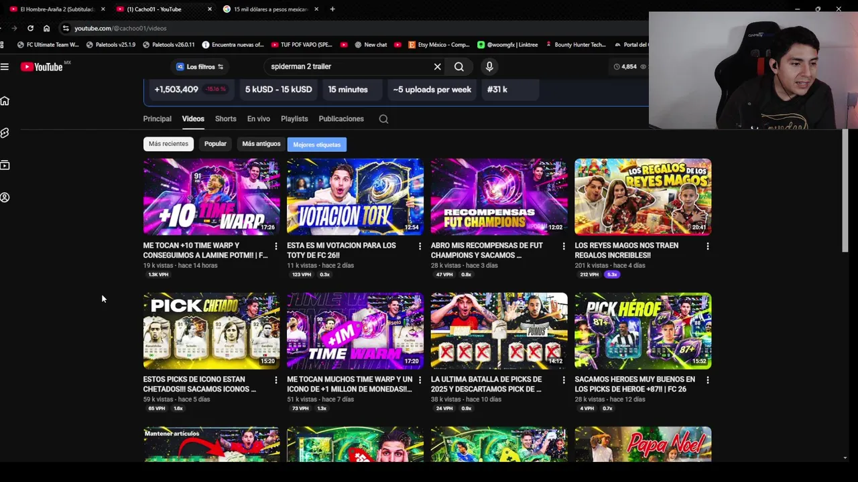Click the browser home icon
The width and height of the screenshot is (858, 482).
(46, 28)
